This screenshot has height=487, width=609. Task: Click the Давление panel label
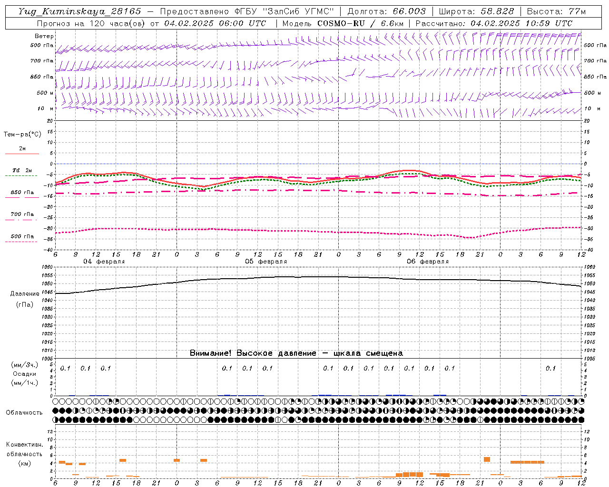tap(25, 294)
